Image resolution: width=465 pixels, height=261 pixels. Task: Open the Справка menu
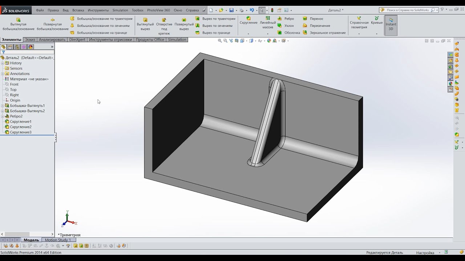click(x=192, y=10)
